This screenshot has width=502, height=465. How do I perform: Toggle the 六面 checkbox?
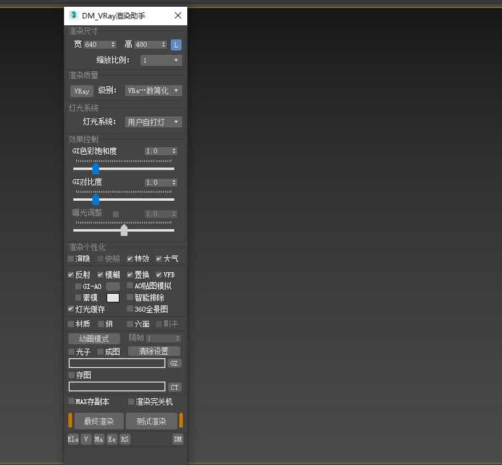click(x=130, y=324)
